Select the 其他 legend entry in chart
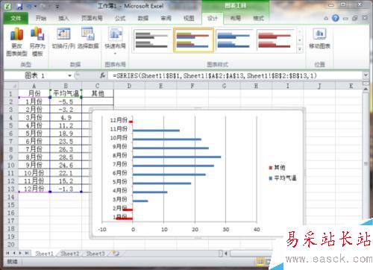373x270 pixels. pos(277,168)
